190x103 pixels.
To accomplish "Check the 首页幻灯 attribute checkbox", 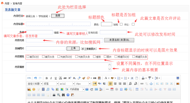I will point(28,56).
